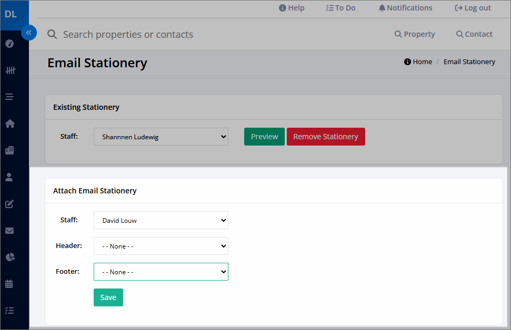Click the DL logo in the sidebar

11,14
